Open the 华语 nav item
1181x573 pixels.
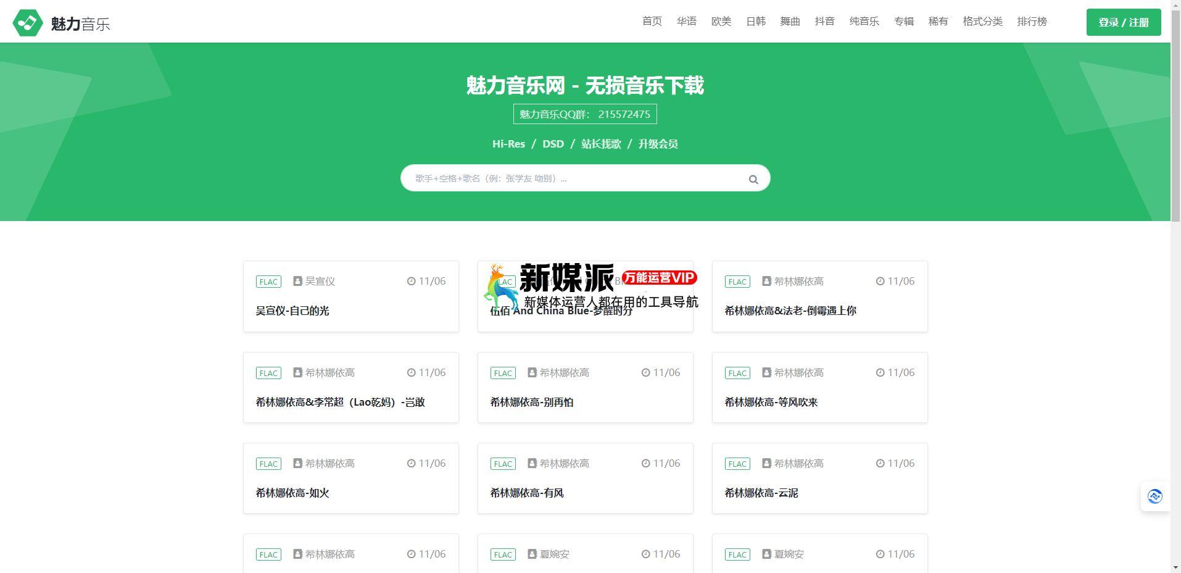coord(686,22)
